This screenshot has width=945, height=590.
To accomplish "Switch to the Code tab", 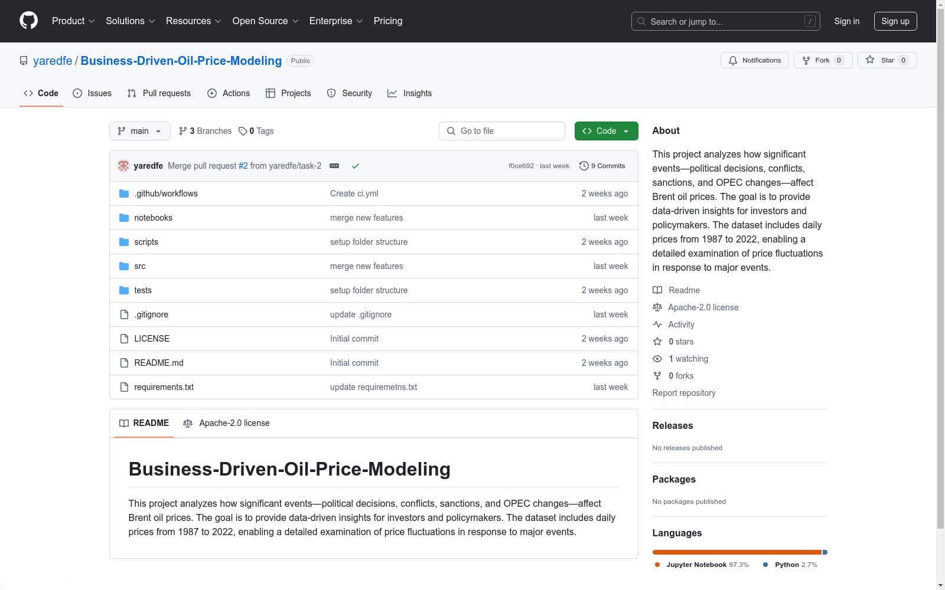I will tap(41, 93).
